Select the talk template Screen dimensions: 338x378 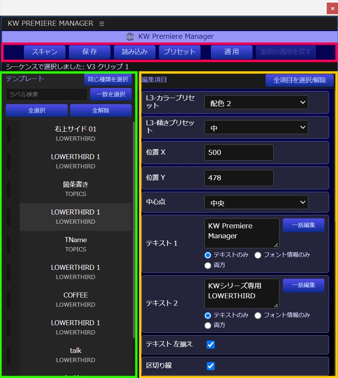tap(75, 355)
